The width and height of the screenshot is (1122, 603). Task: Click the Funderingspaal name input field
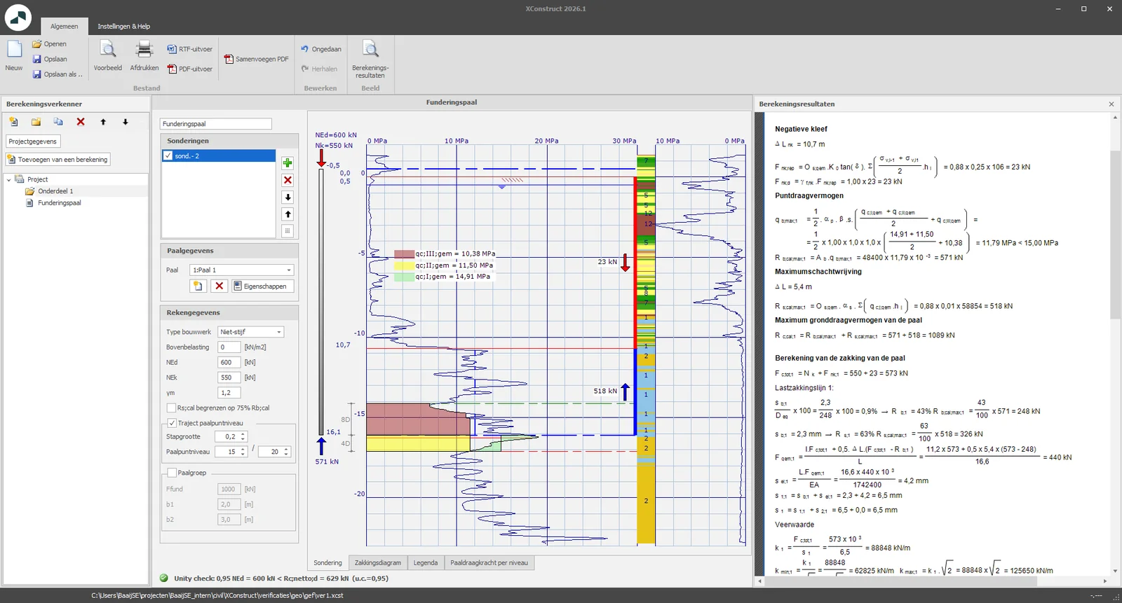point(216,124)
